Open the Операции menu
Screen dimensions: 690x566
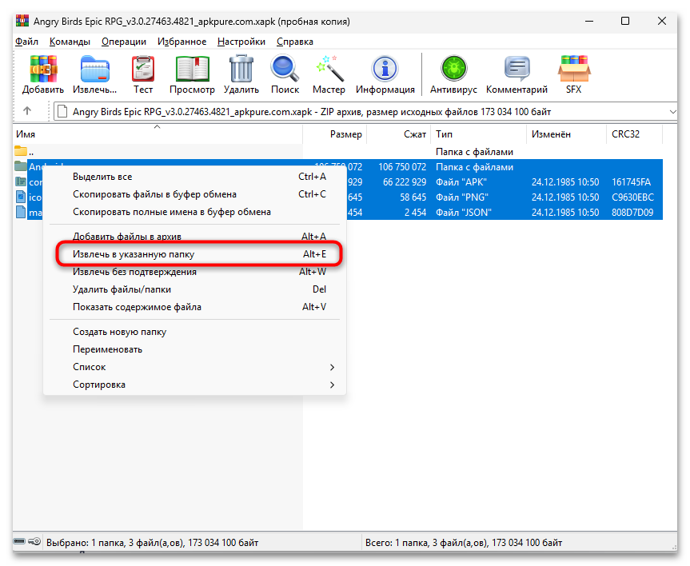click(x=124, y=42)
